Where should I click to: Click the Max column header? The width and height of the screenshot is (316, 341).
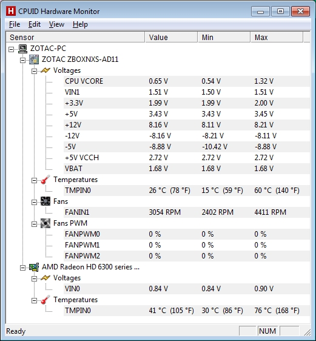[277, 37]
